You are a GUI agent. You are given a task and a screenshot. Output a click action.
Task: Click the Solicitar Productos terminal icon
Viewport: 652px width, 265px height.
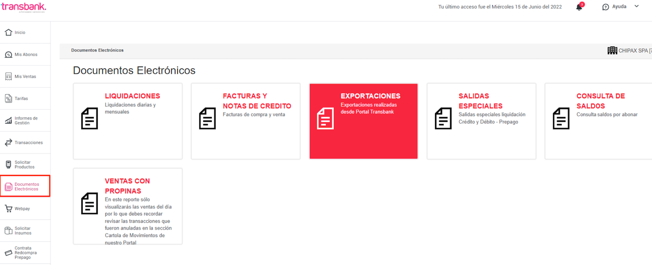click(x=8, y=164)
